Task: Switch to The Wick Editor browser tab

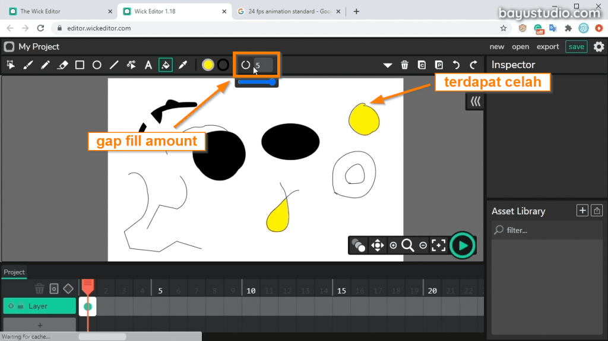Action: (40, 11)
